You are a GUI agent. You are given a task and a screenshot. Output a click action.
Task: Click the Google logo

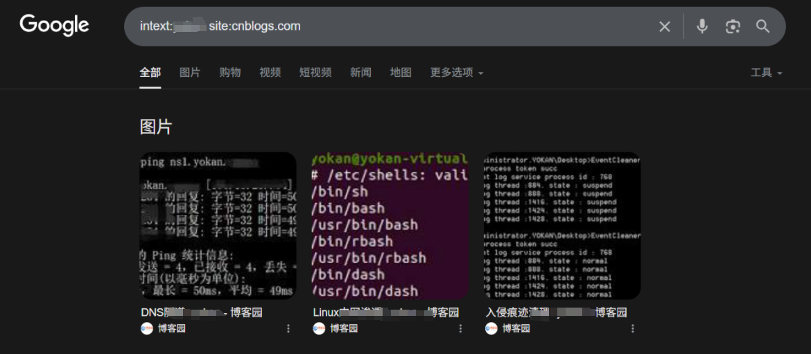54,26
